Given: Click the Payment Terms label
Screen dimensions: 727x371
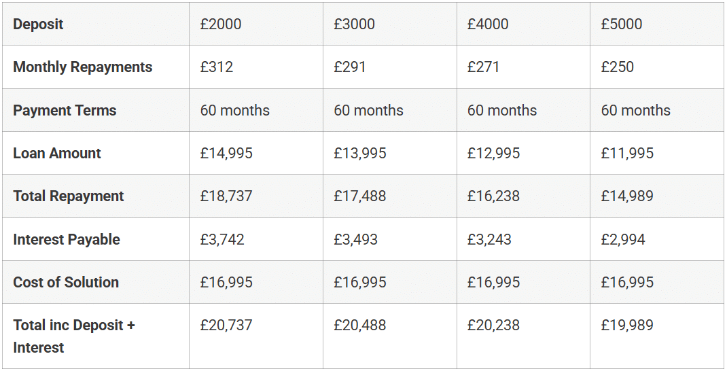Looking at the screenshot, I should (65, 110).
